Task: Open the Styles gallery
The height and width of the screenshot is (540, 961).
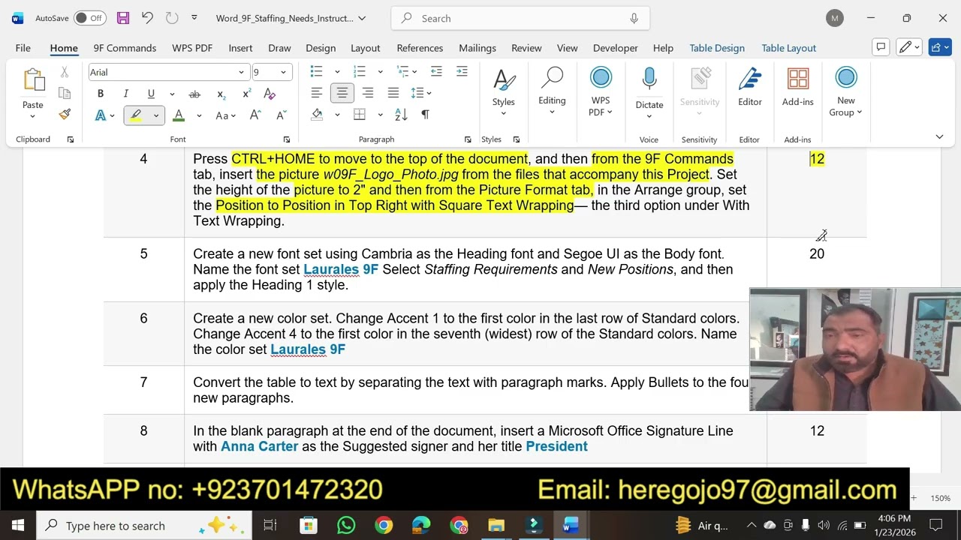Action: tap(504, 91)
